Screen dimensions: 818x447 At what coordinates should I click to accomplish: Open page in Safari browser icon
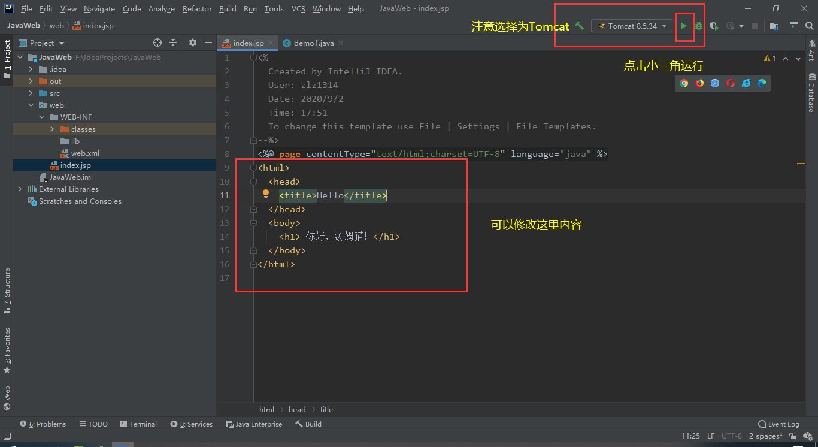715,83
